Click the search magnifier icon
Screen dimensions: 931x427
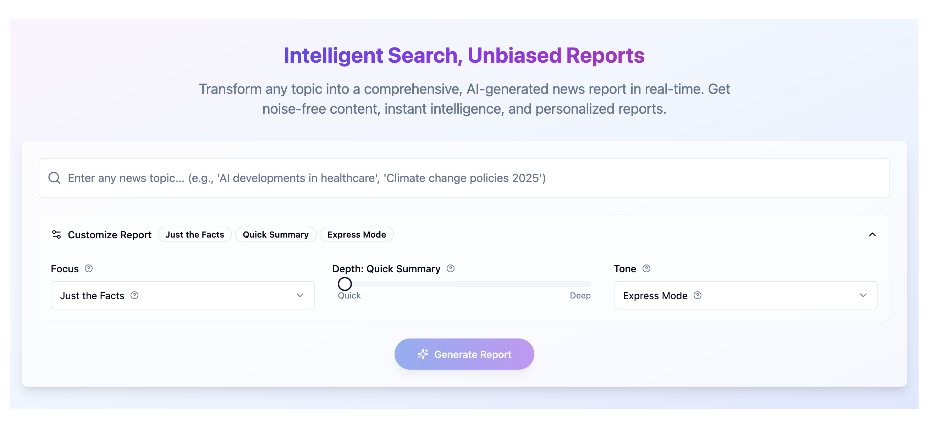click(54, 178)
